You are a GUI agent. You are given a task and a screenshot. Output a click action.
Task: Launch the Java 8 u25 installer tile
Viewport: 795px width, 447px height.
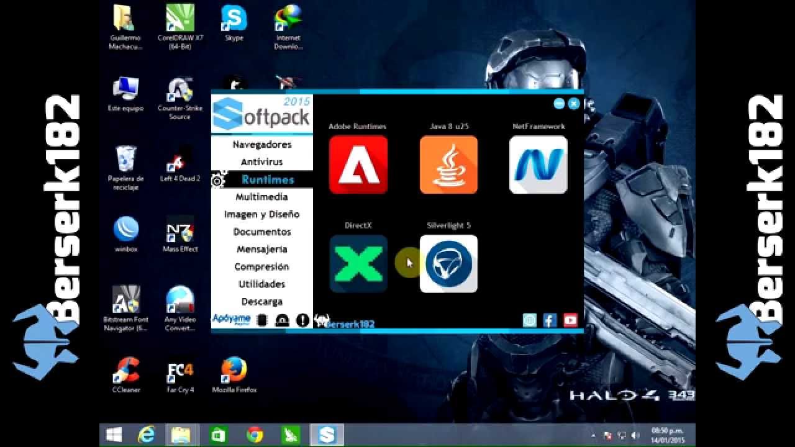click(448, 165)
